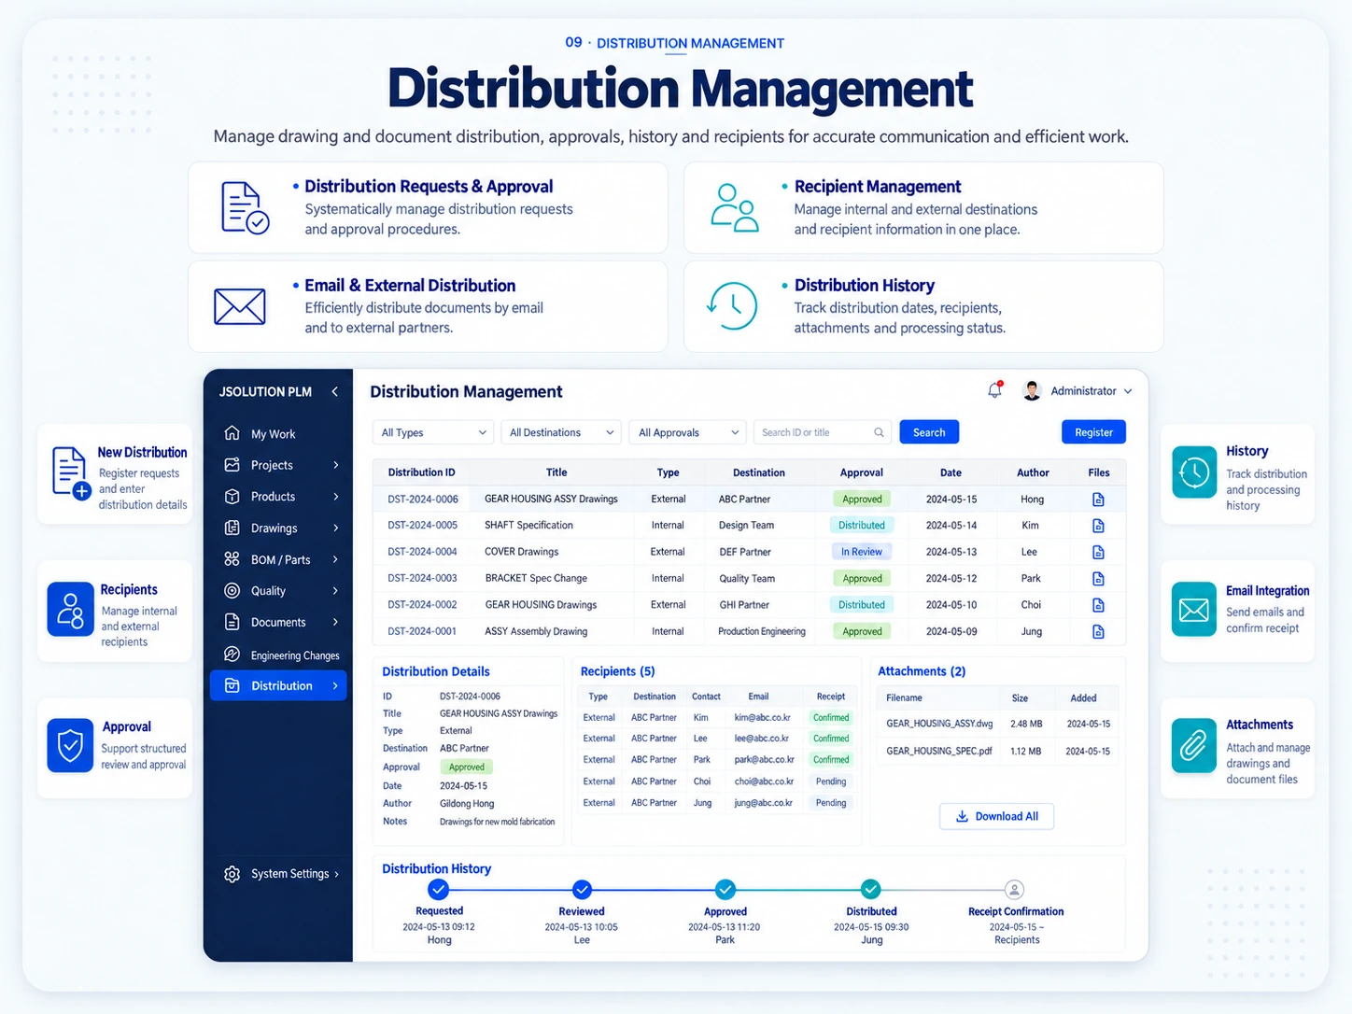Screen dimensions: 1352x1014
Task: Click the Receipt Confirmation step marker
Action: click(x=1014, y=890)
